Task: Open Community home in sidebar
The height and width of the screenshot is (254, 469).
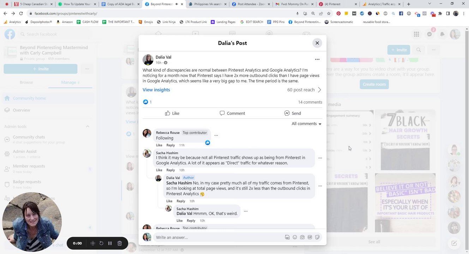Action: click(x=48, y=98)
